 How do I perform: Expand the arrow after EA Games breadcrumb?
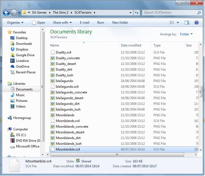[50, 13]
